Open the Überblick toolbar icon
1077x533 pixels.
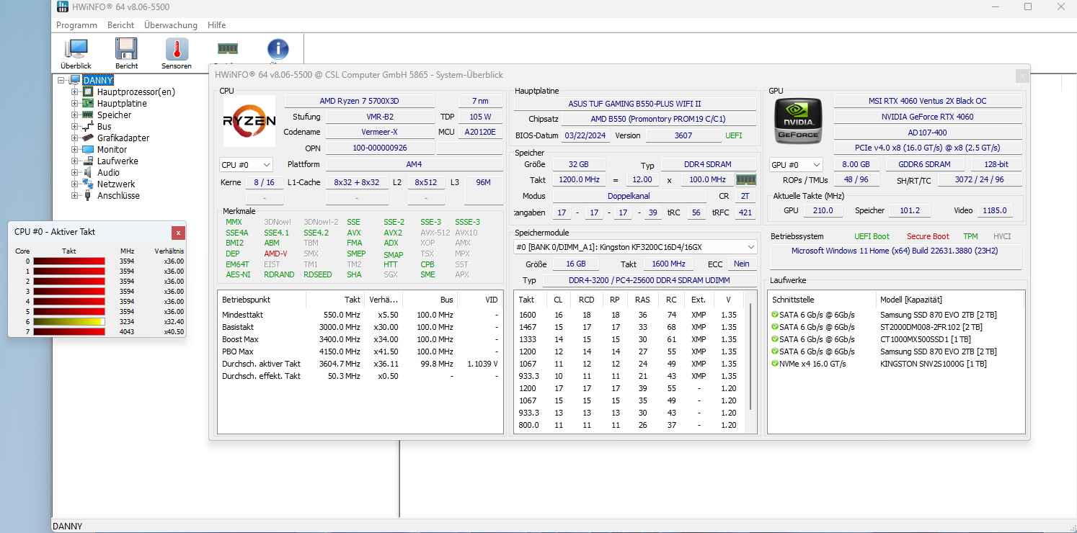coord(76,48)
